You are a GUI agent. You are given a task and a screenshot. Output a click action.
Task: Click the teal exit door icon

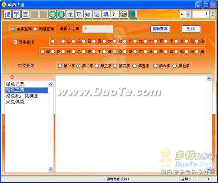pos(133,14)
